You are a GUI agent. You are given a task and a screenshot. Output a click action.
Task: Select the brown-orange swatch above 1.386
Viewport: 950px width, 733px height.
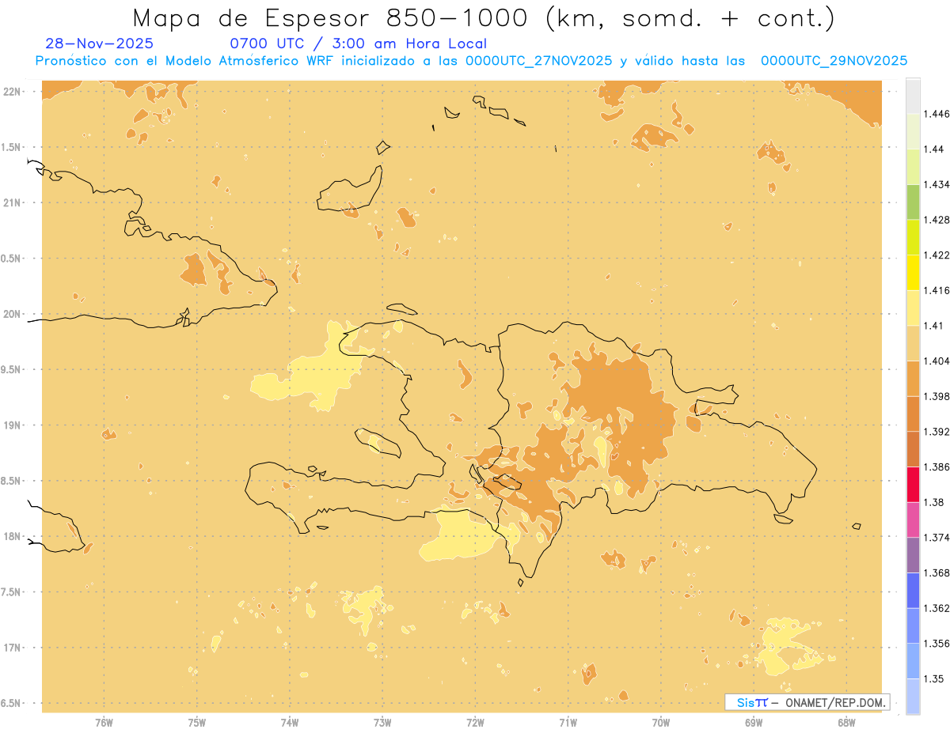click(x=913, y=449)
